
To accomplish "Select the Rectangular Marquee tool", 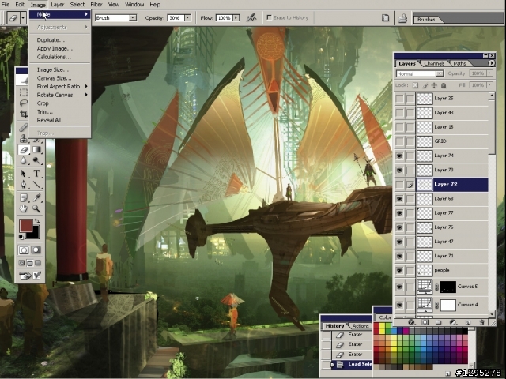I will coord(23,92).
